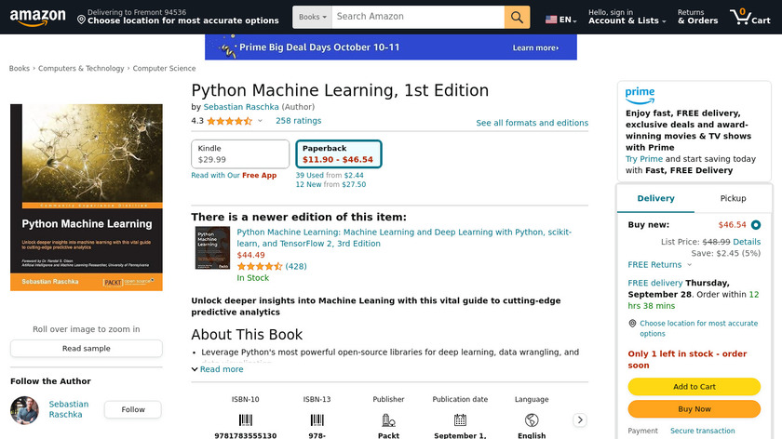Screen dimensions: 782x439
Task: Type in the Search Amazon field
Action: click(x=416, y=17)
